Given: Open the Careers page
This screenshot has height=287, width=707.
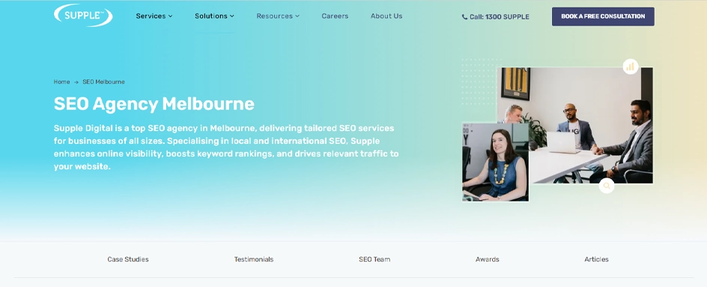Looking at the screenshot, I should click(335, 16).
